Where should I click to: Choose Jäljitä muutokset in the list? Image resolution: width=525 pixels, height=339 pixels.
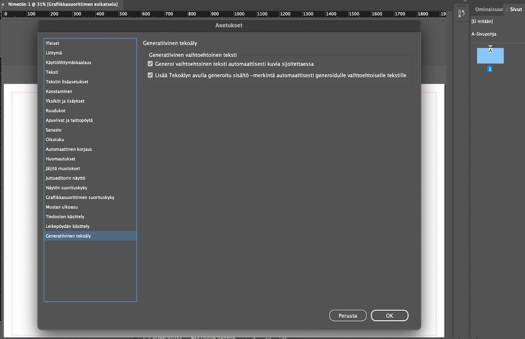tap(90, 169)
